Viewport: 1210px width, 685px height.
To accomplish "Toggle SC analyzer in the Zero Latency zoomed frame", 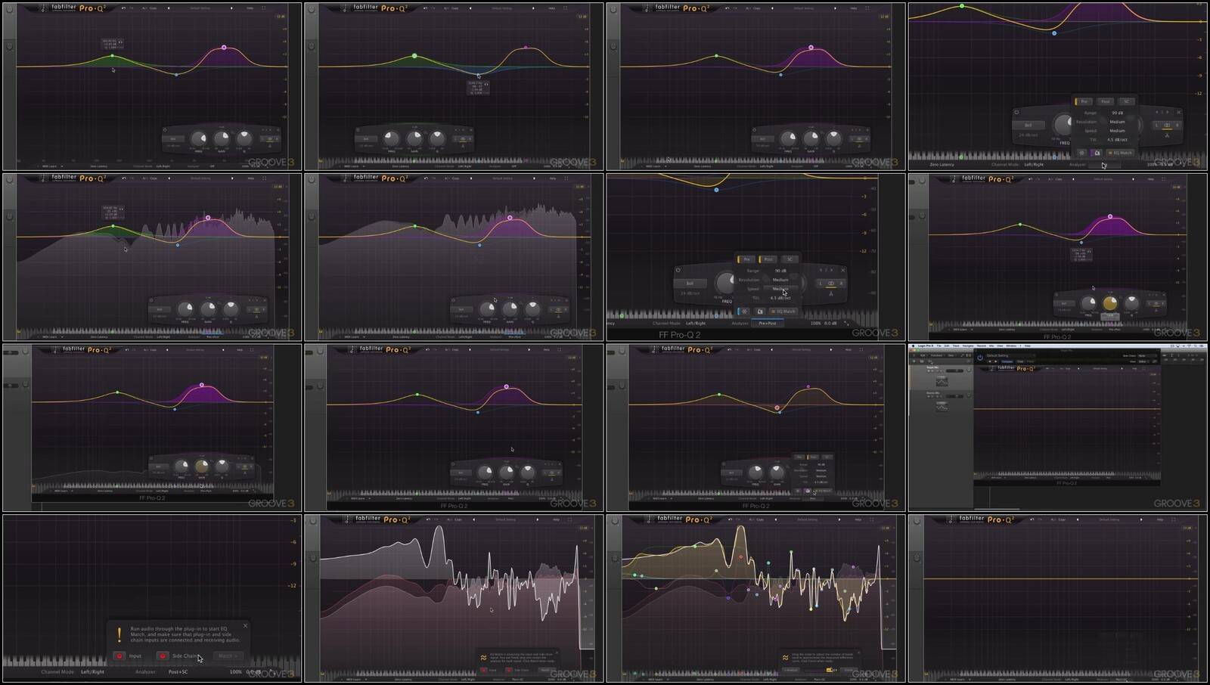I will (x=1126, y=101).
